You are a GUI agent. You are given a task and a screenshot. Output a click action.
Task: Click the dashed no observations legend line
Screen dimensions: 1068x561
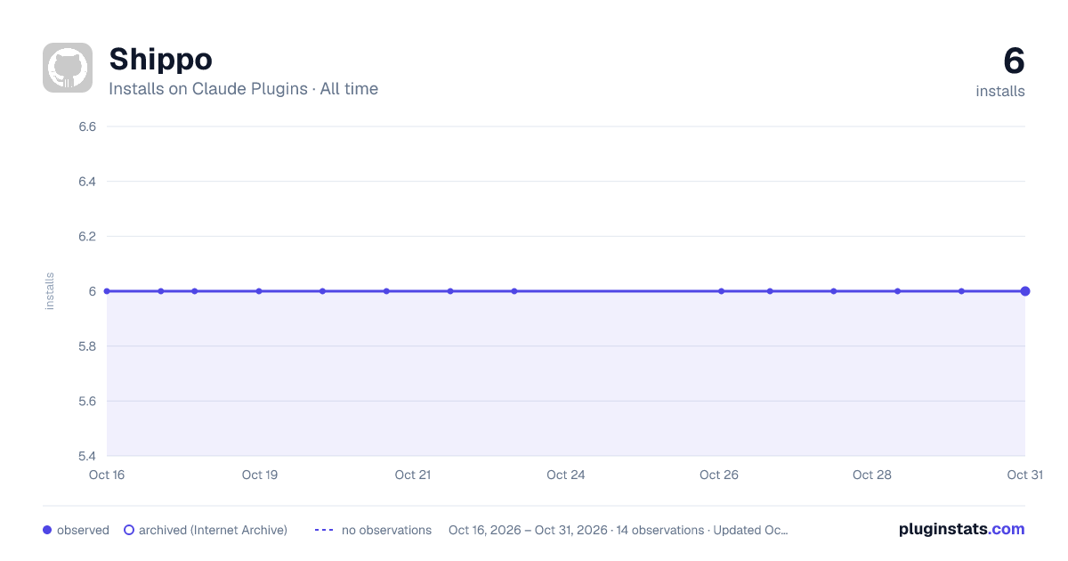[324, 530]
